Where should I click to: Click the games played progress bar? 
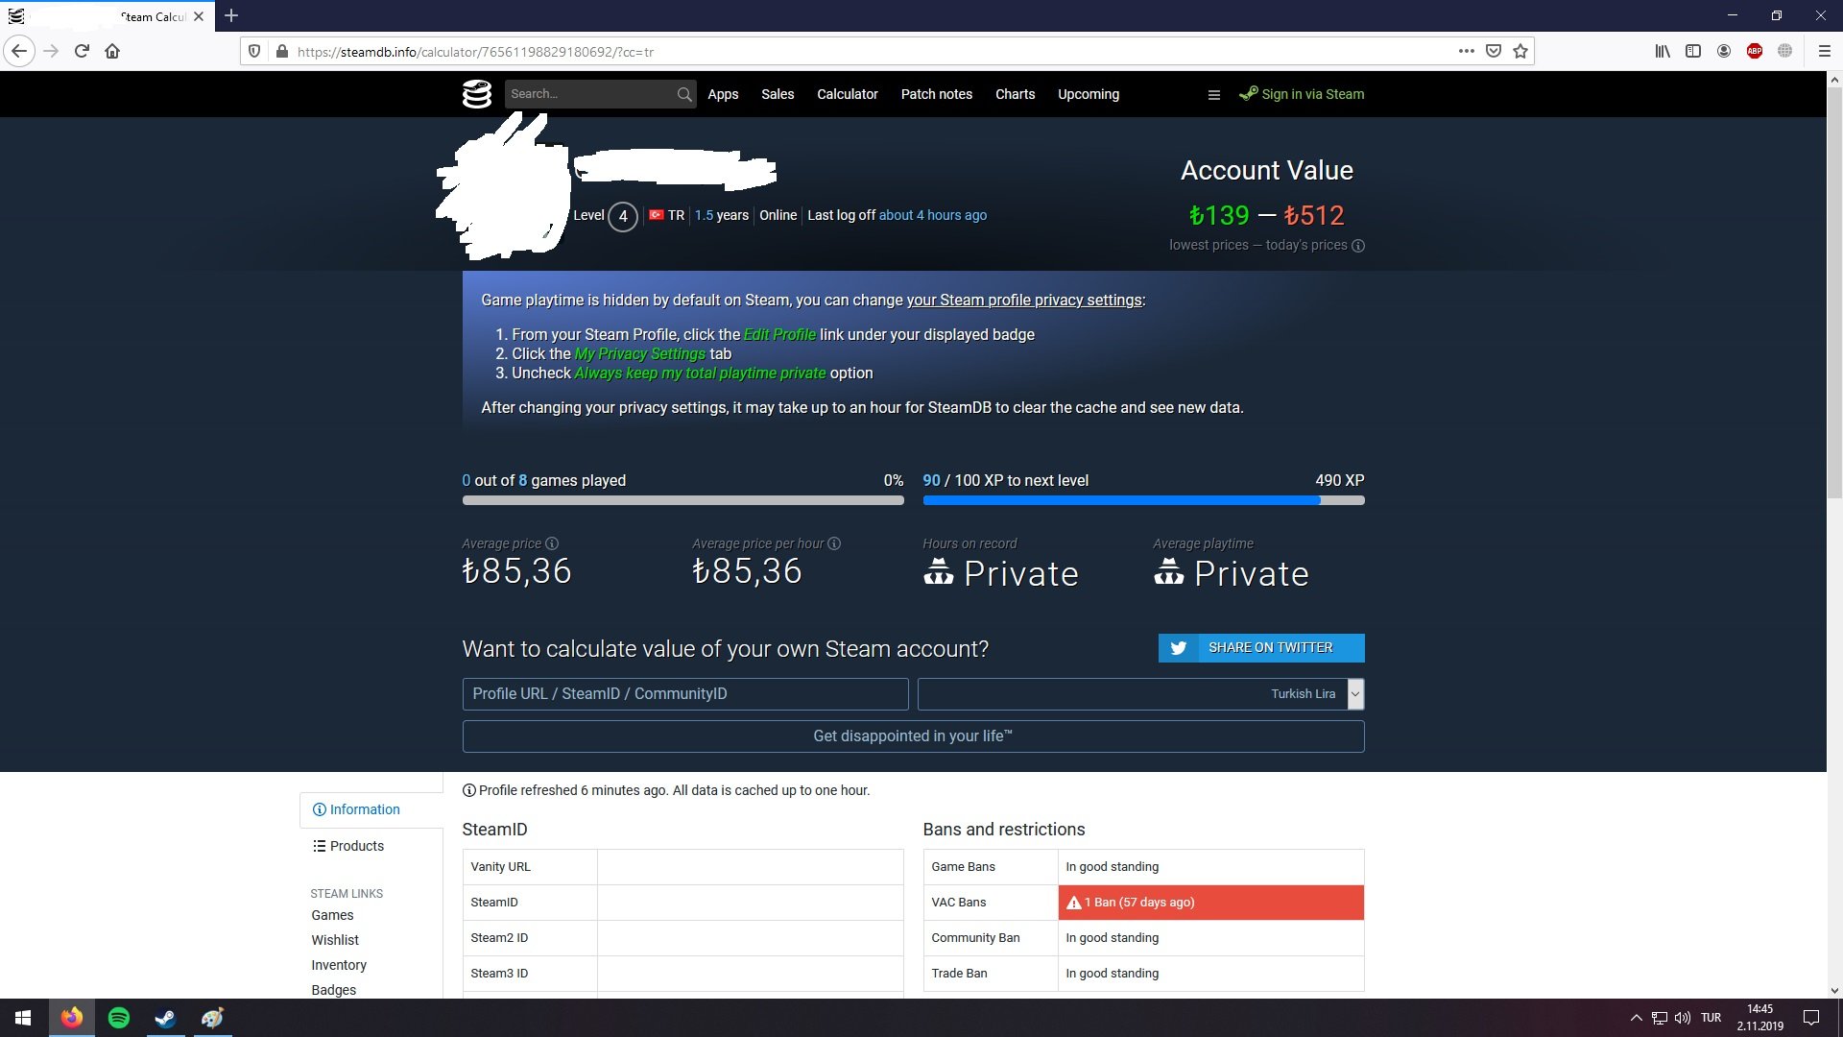682,500
